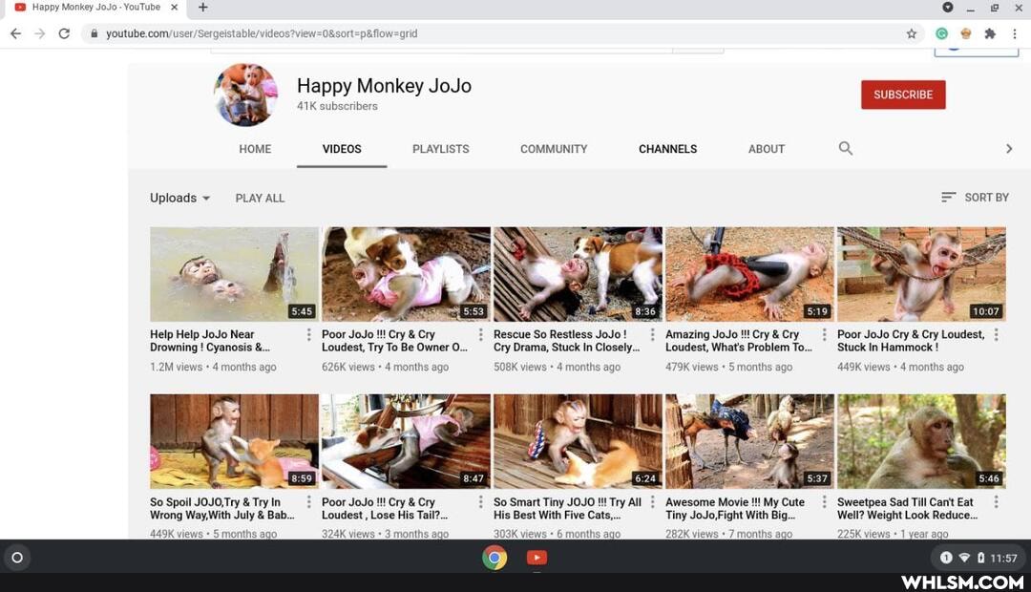Viewport: 1031px width, 592px height.
Task: Click the Chrome profile icon in title bar
Action: (948, 8)
